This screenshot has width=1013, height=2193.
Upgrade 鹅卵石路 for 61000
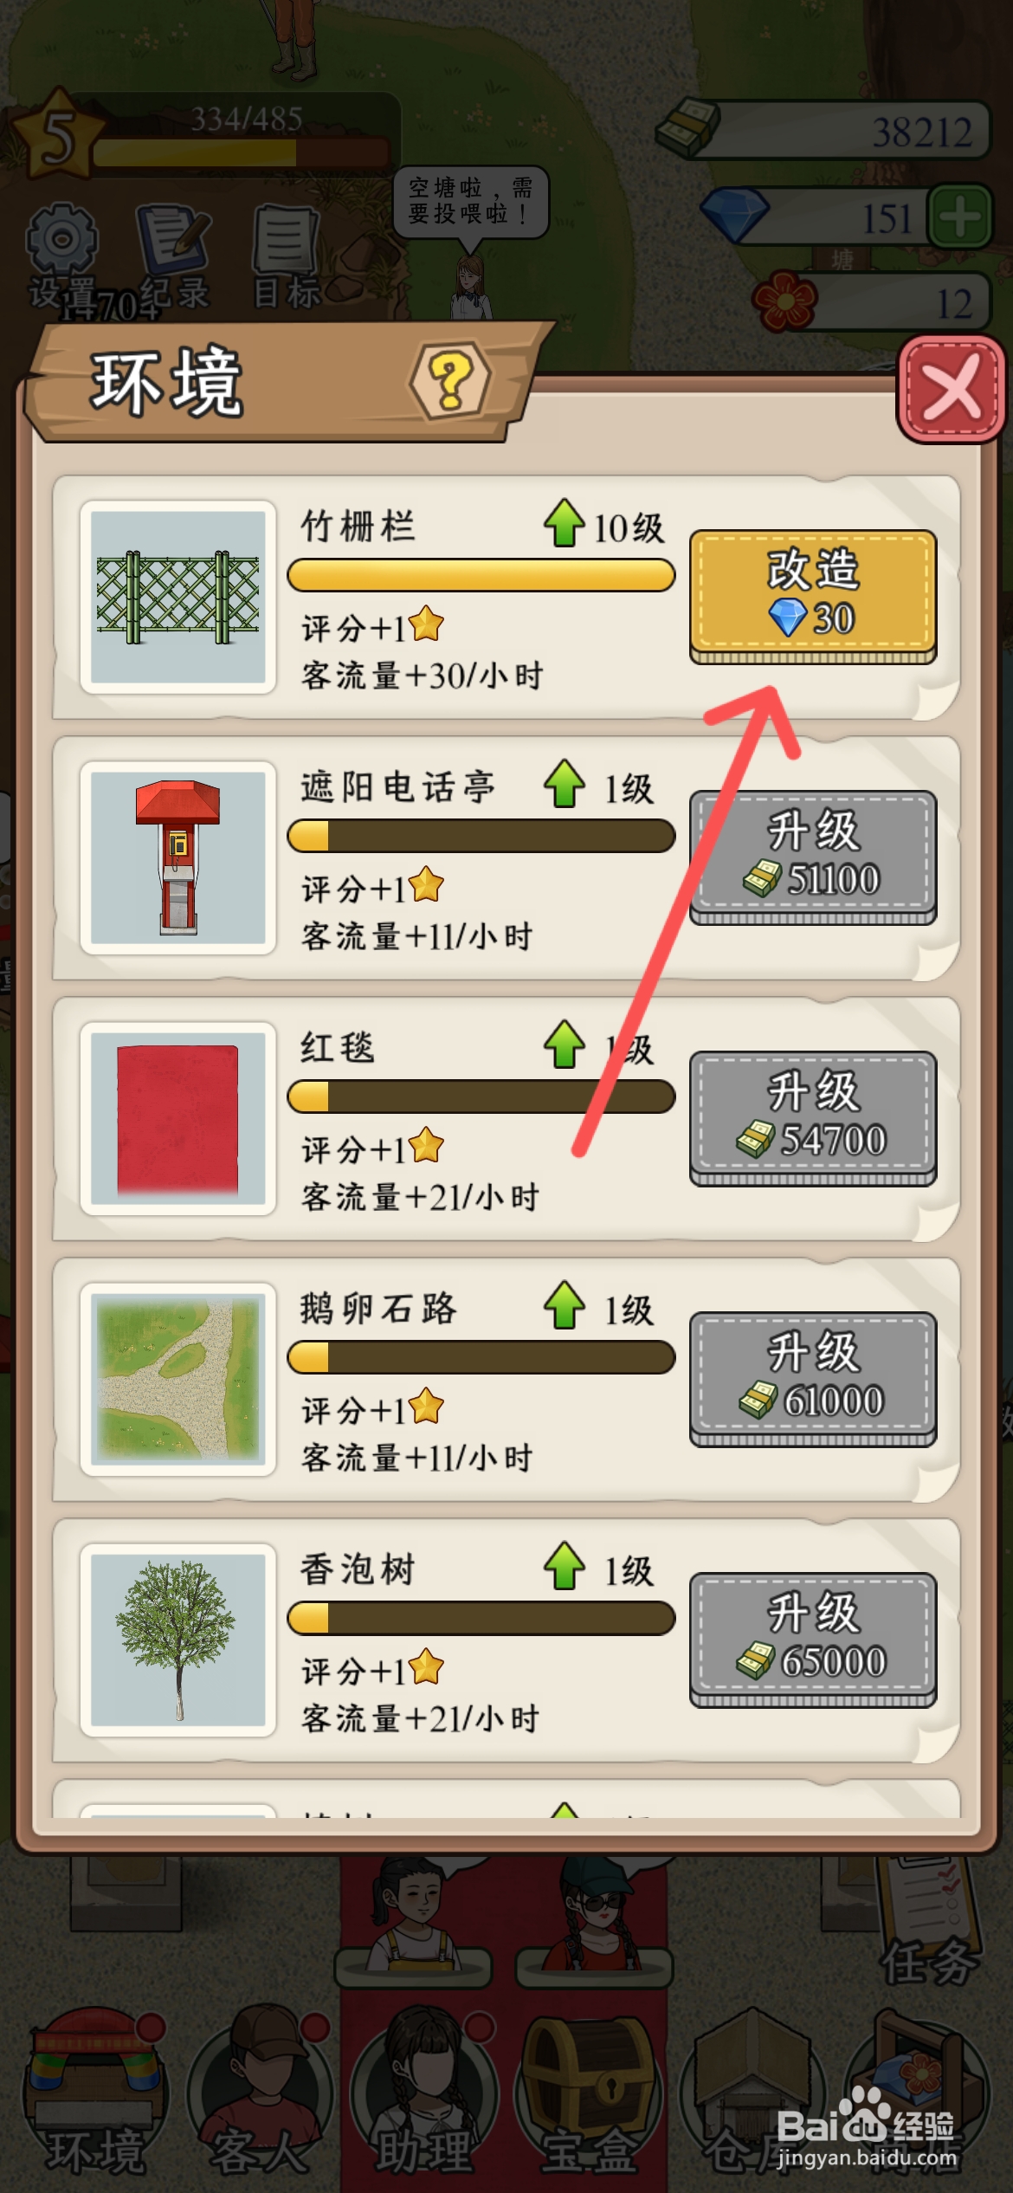(812, 1378)
